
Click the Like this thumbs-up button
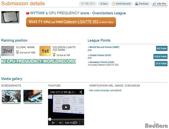[160, 4]
